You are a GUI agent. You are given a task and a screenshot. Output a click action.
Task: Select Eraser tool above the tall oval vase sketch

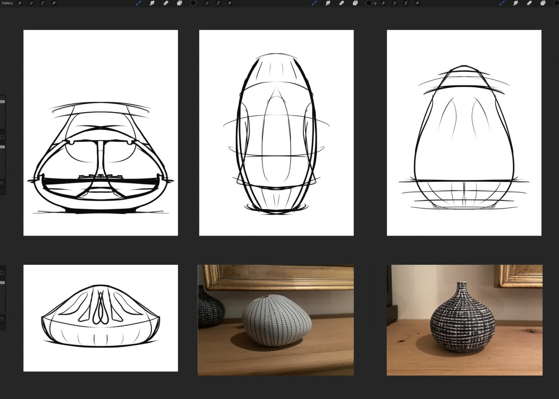pyautogui.click(x=341, y=3)
